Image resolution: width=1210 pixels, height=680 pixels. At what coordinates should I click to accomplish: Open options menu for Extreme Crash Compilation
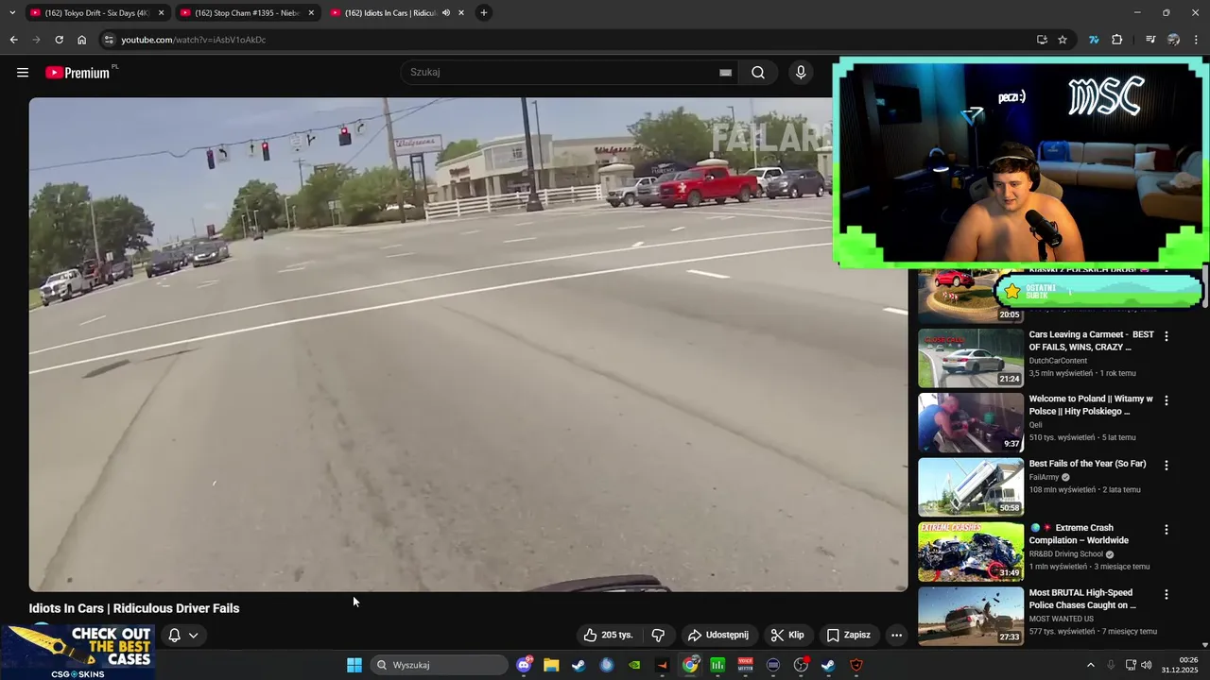click(1167, 530)
